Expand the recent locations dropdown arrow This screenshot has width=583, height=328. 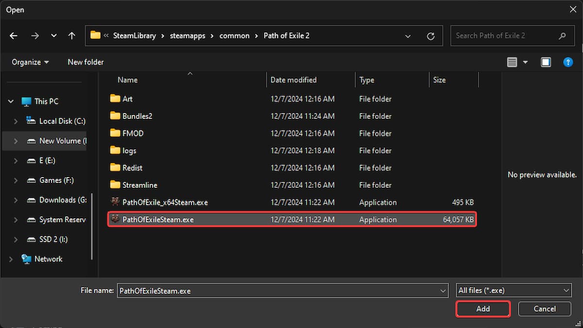tap(54, 36)
